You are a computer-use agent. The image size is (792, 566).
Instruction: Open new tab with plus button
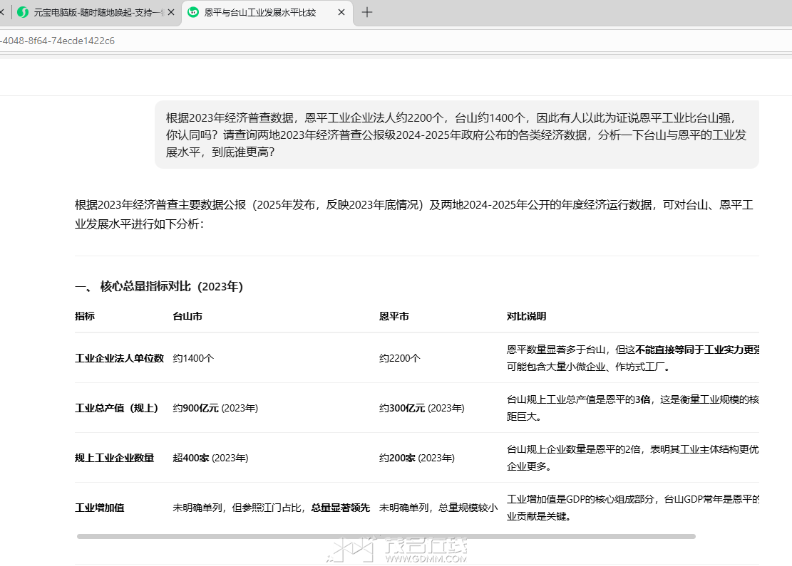(367, 12)
